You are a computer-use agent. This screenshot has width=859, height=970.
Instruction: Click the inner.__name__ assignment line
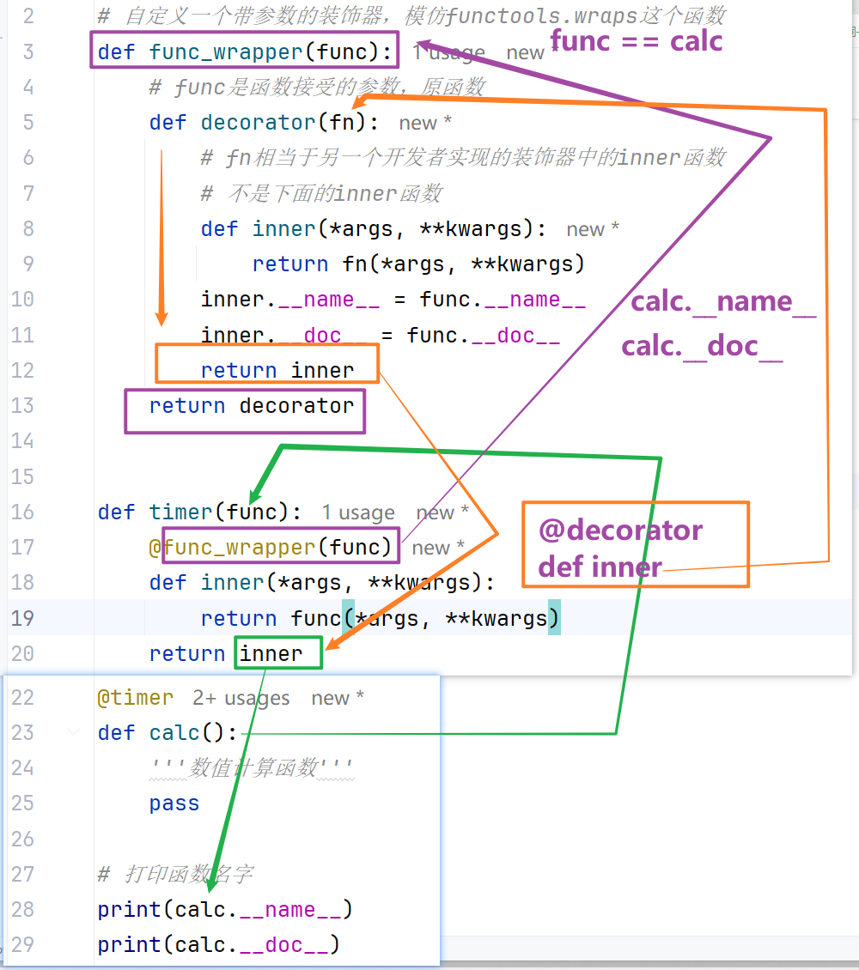pos(393,300)
